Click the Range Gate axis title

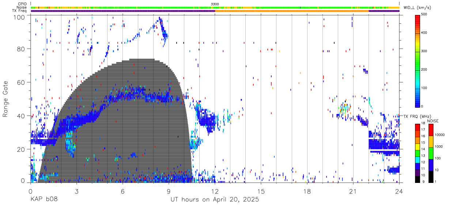coord(5,99)
